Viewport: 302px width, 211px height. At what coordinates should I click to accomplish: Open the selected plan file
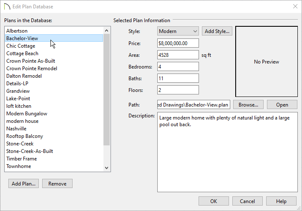[x=282, y=104]
